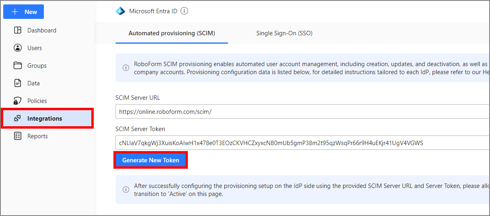The image size is (490, 216).
Task: Click info icon in bottom provisioning notice
Action: [x=126, y=190]
